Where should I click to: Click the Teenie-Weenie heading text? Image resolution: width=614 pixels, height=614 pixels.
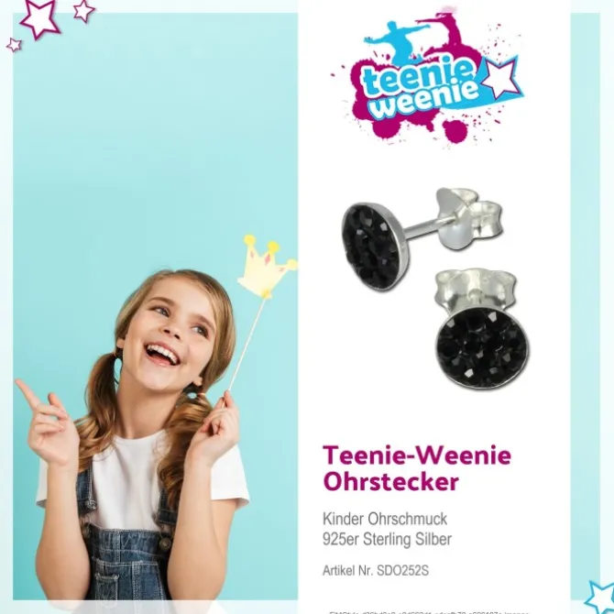coord(417,455)
